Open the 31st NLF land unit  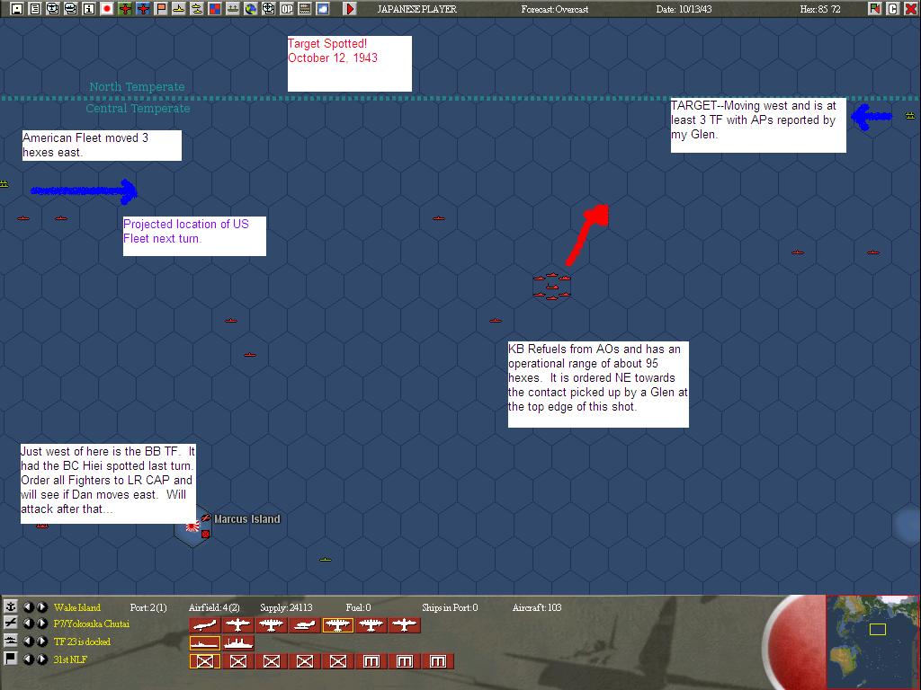(70, 659)
